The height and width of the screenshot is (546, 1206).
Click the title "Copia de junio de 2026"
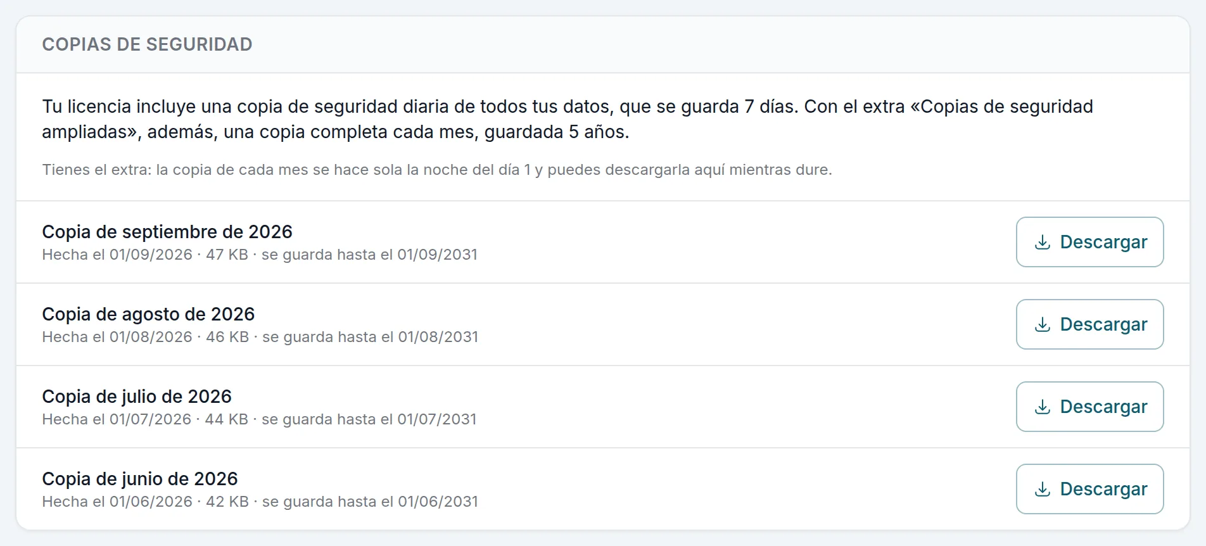point(140,479)
